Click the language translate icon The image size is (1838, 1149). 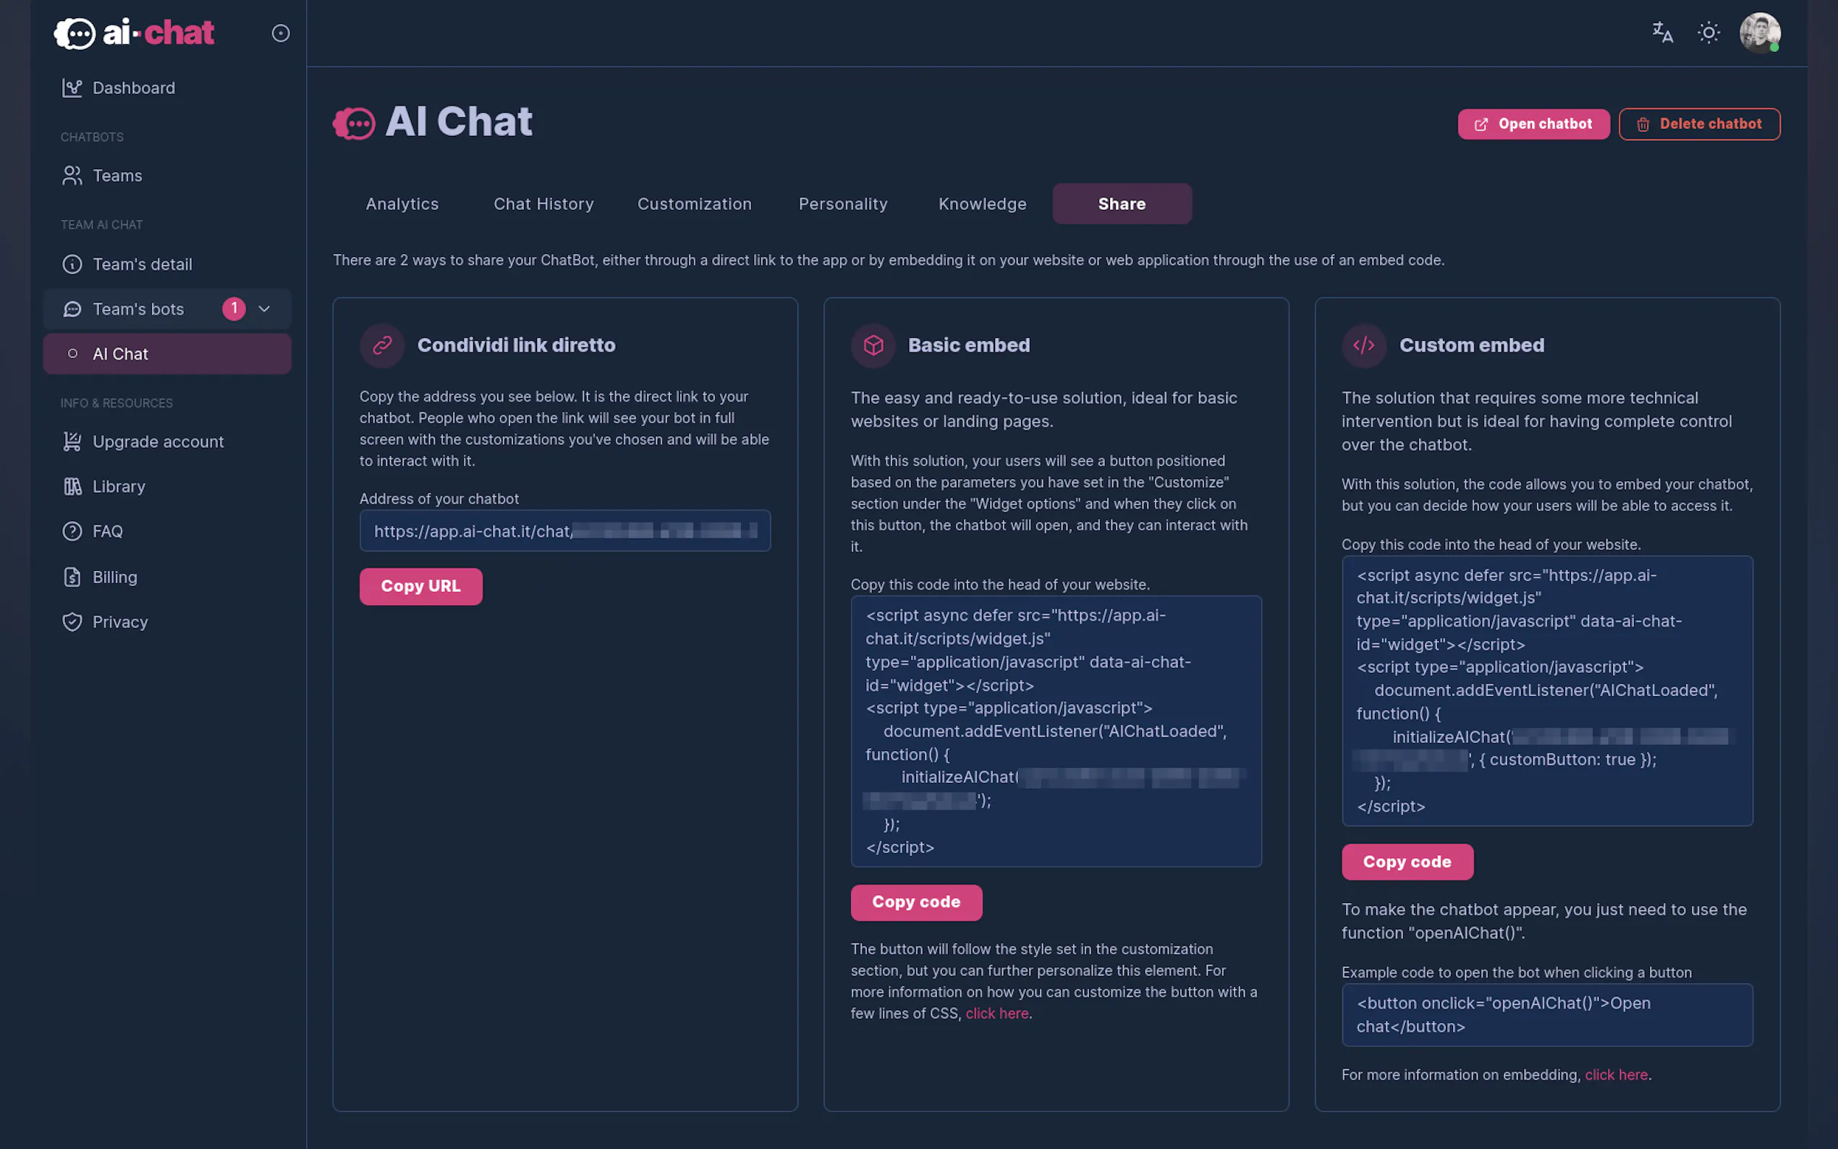[1661, 33]
